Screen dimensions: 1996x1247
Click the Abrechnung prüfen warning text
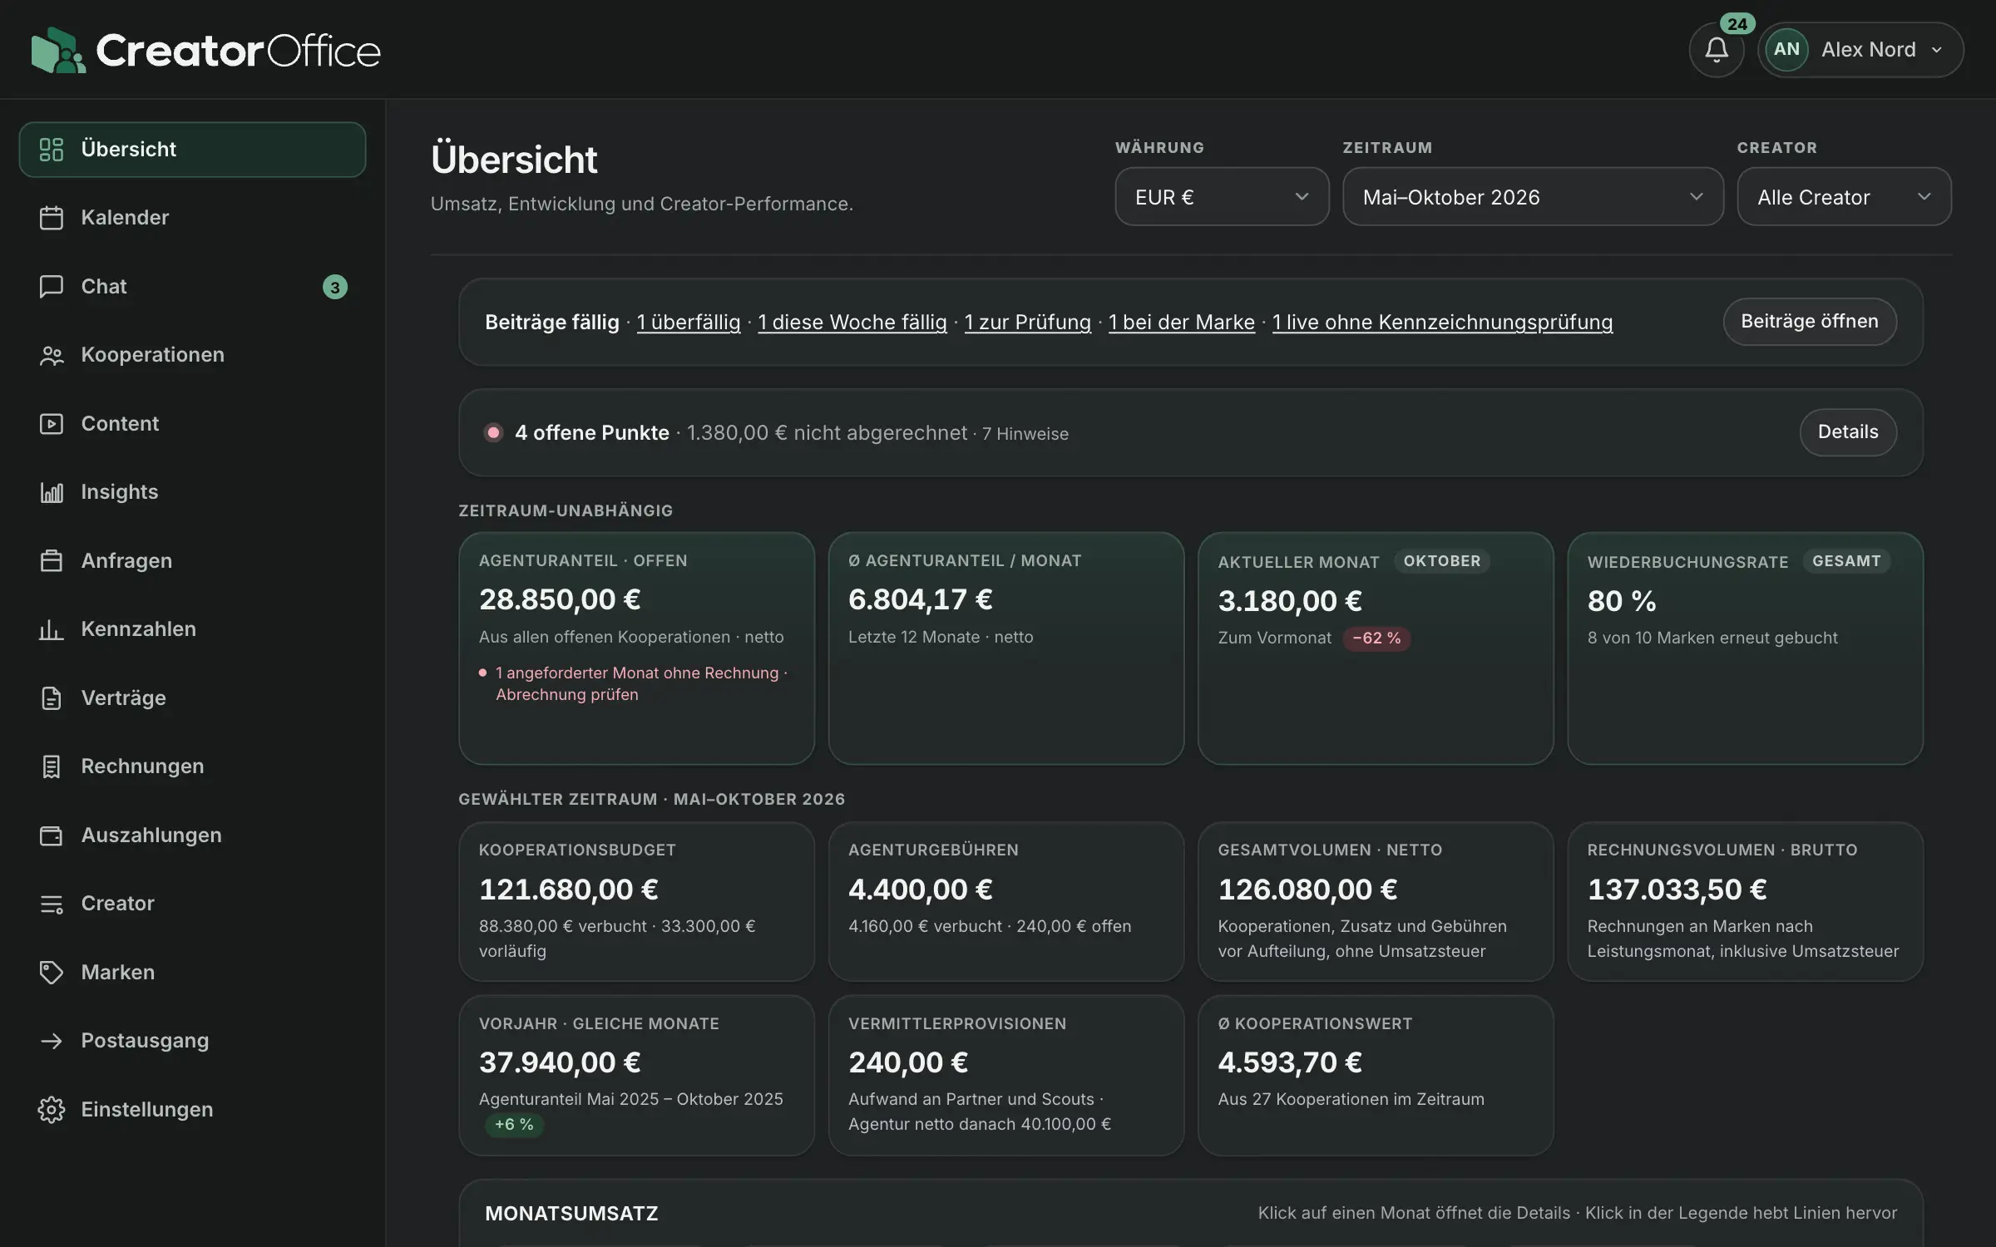point(567,695)
